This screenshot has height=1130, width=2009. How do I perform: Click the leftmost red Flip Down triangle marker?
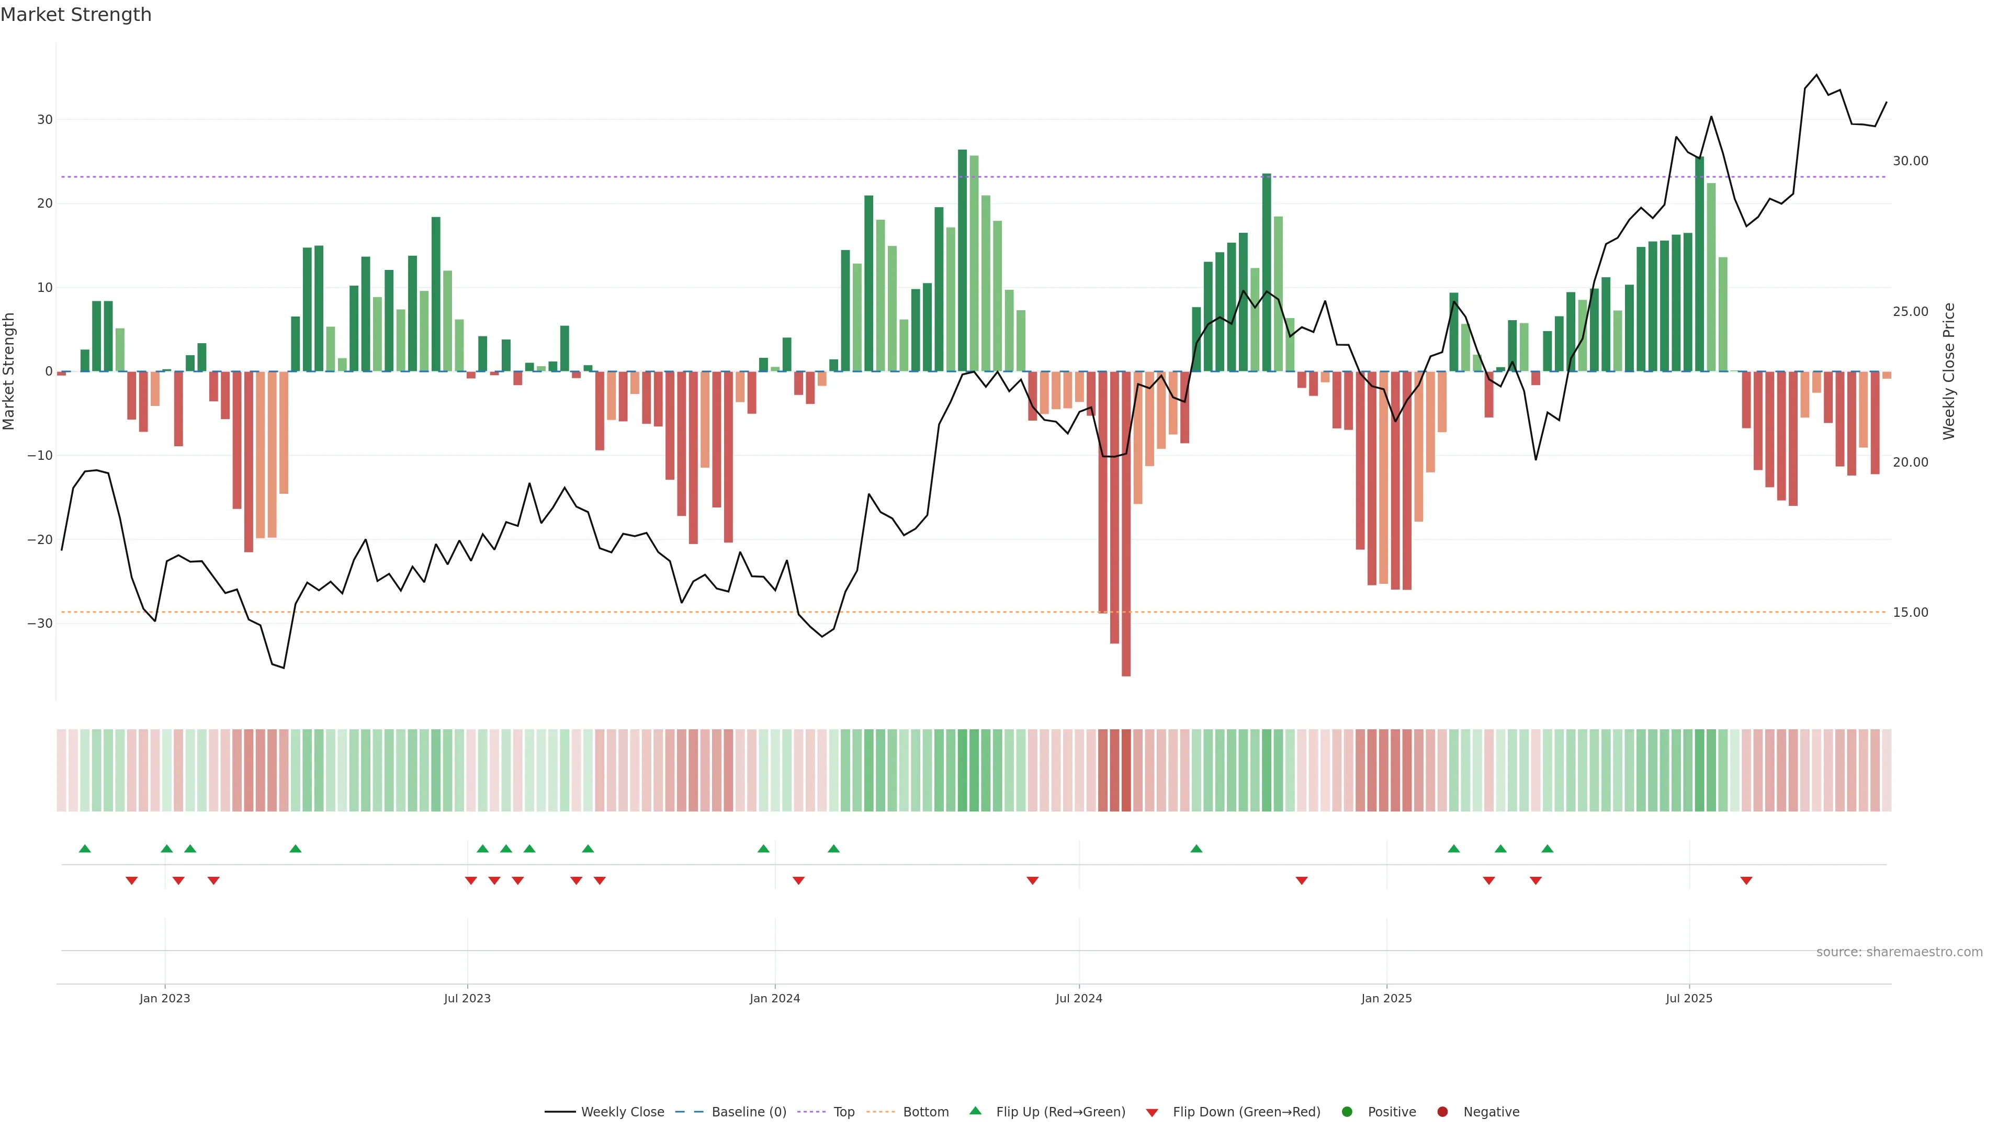point(132,880)
